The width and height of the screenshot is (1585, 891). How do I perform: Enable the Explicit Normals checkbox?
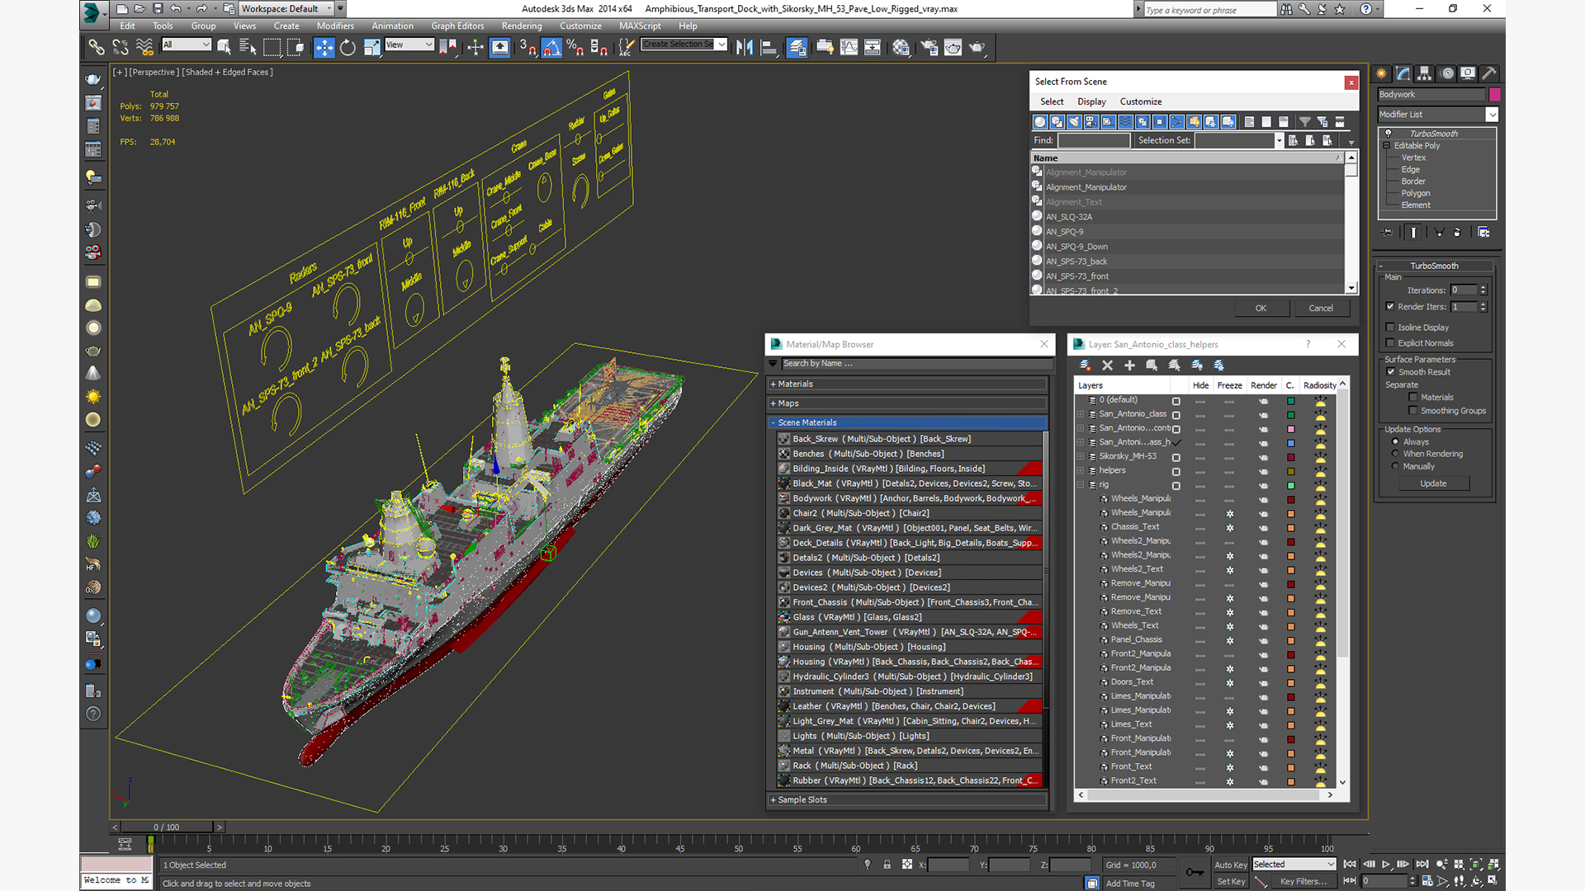(1390, 343)
